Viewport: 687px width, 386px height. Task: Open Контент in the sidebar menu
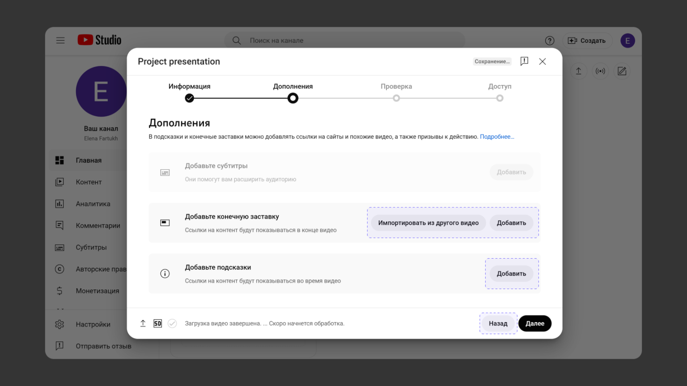click(89, 182)
